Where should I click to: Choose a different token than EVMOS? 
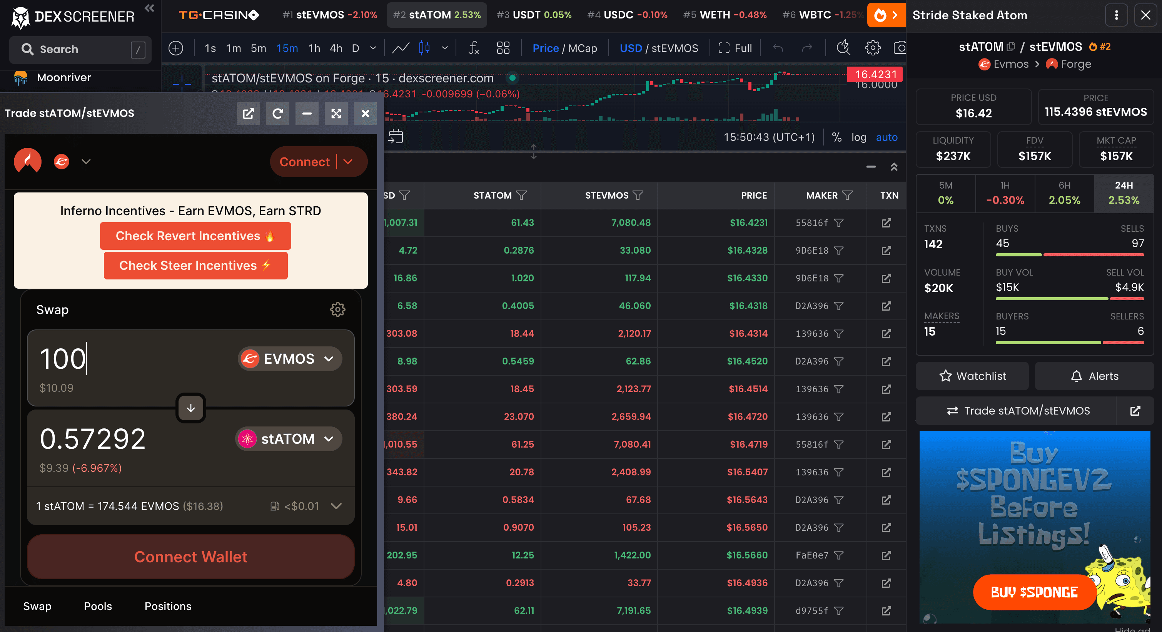[290, 359]
